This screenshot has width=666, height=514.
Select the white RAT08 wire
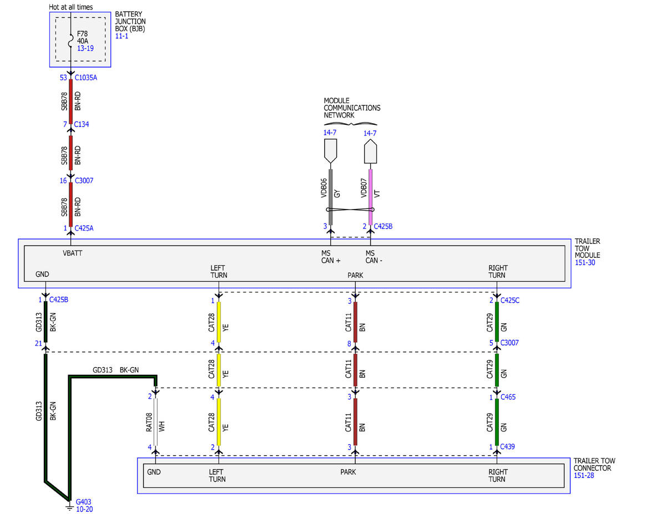pos(155,421)
